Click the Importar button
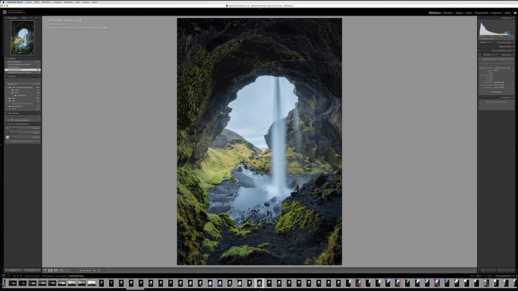 (13, 271)
